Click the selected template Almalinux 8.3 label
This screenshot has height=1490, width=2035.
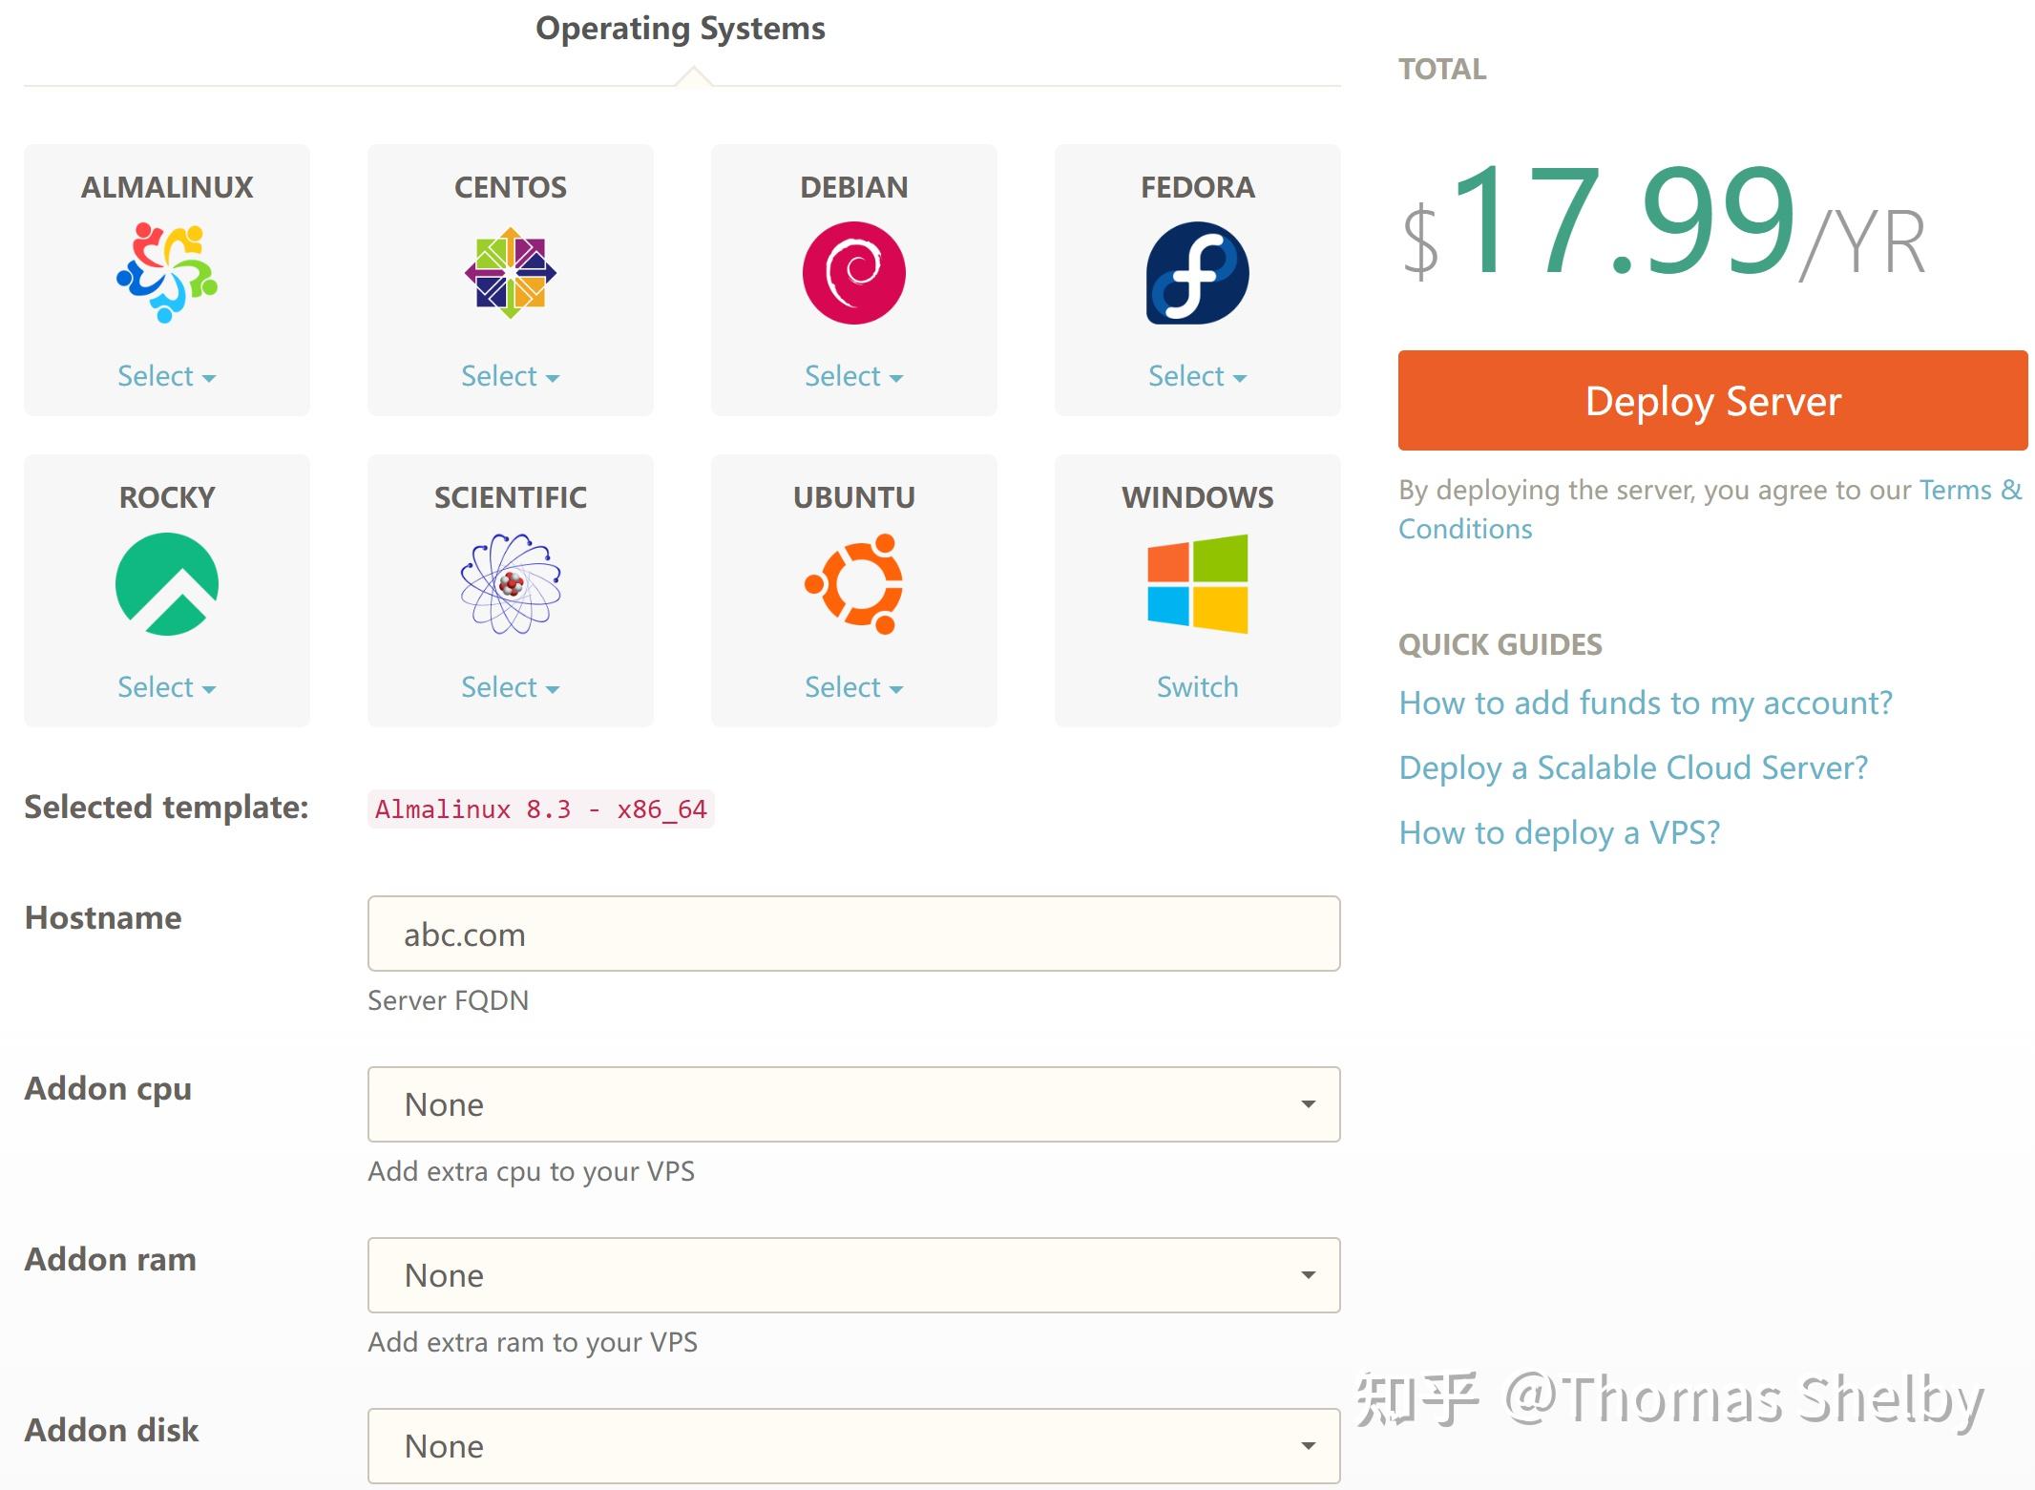[x=540, y=808]
